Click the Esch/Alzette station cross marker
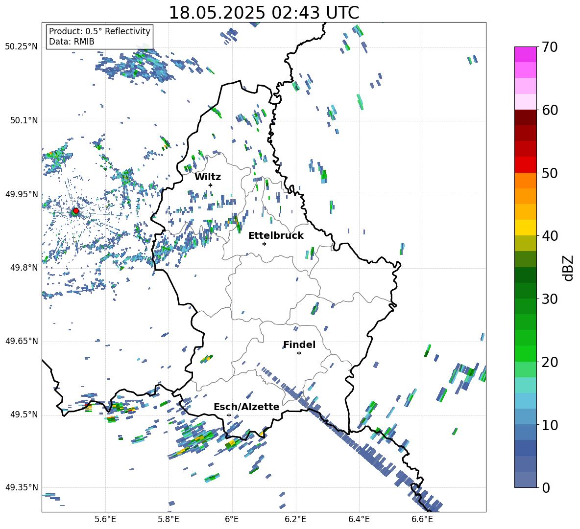Viewport: 580px width, 529px height. [x=229, y=415]
